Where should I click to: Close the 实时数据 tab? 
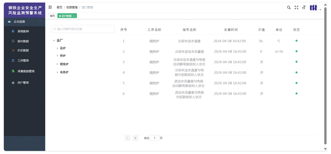click(74, 16)
